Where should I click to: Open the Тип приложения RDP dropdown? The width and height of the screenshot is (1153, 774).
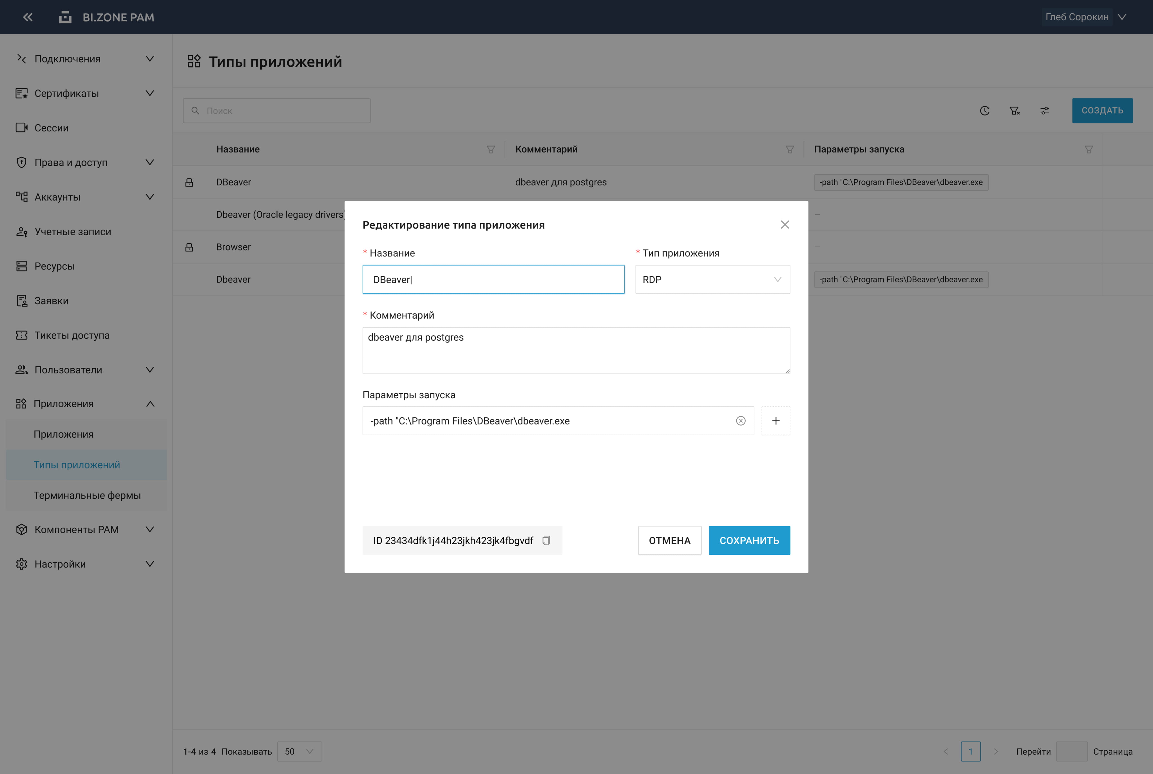[x=712, y=279]
